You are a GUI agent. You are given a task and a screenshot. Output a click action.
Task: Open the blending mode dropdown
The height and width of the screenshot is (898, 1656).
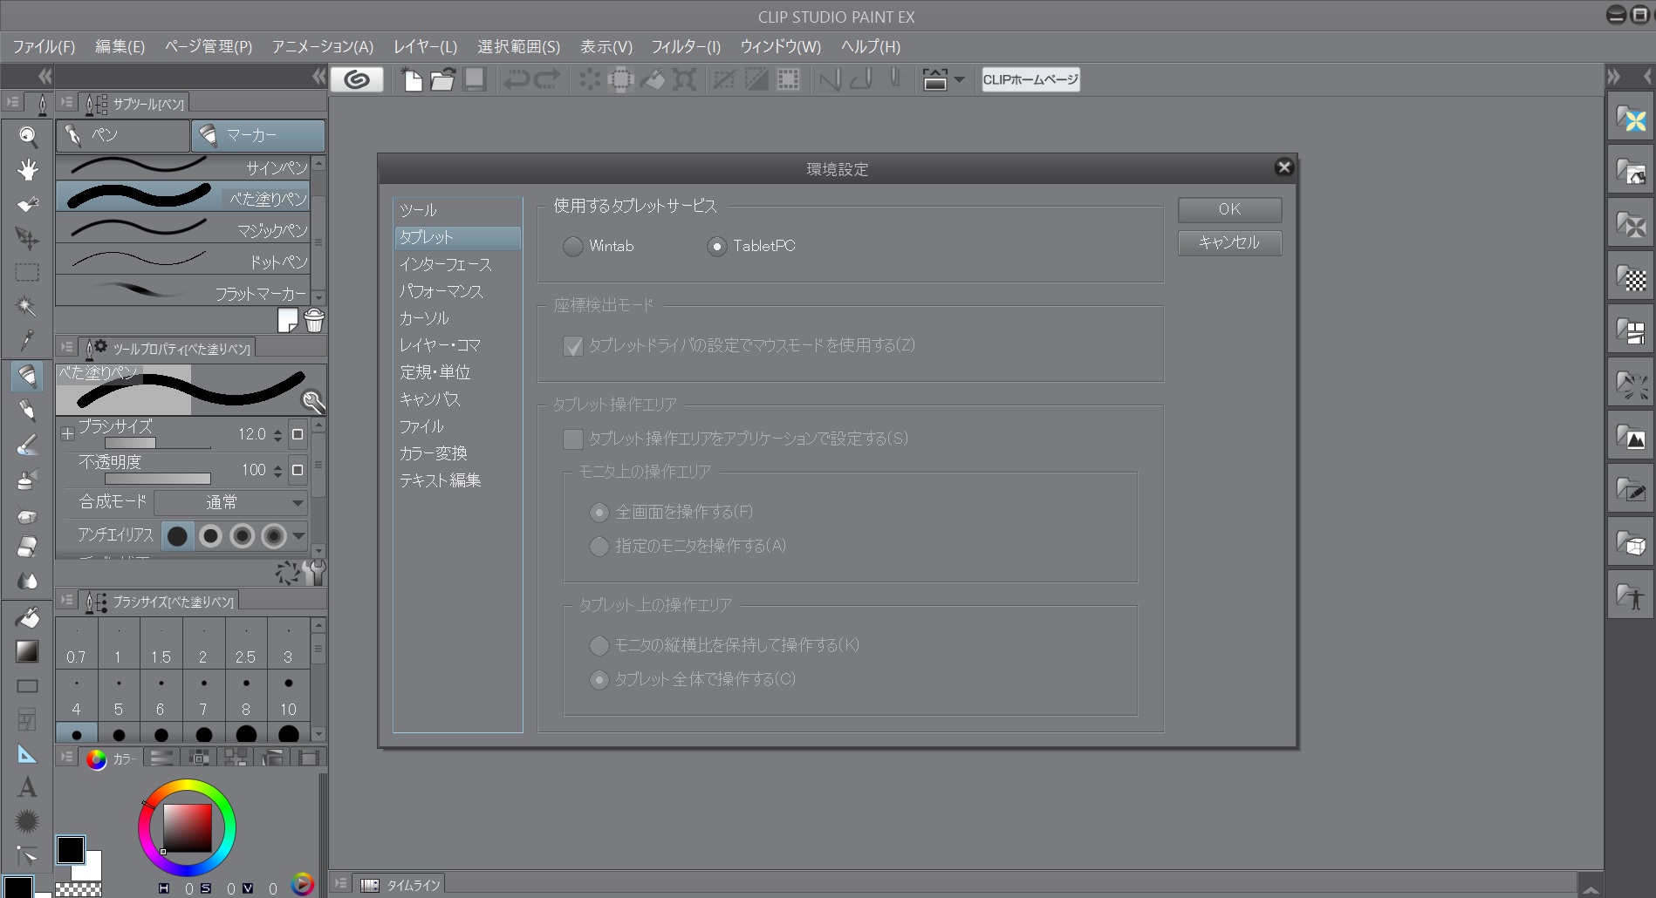click(230, 502)
